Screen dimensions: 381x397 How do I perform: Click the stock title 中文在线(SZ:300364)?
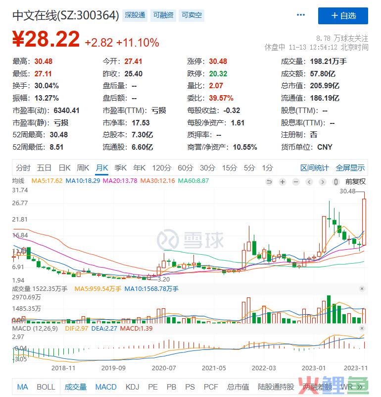tap(65, 15)
